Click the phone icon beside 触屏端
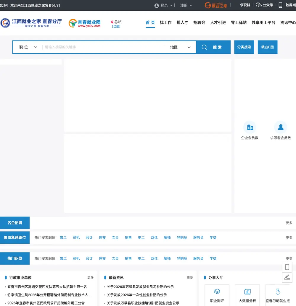Screen dimensions: 296x306 click(280, 5)
